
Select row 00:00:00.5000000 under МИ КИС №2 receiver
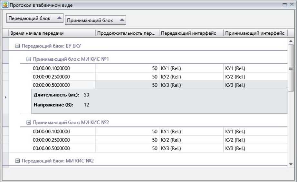tap(159, 148)
